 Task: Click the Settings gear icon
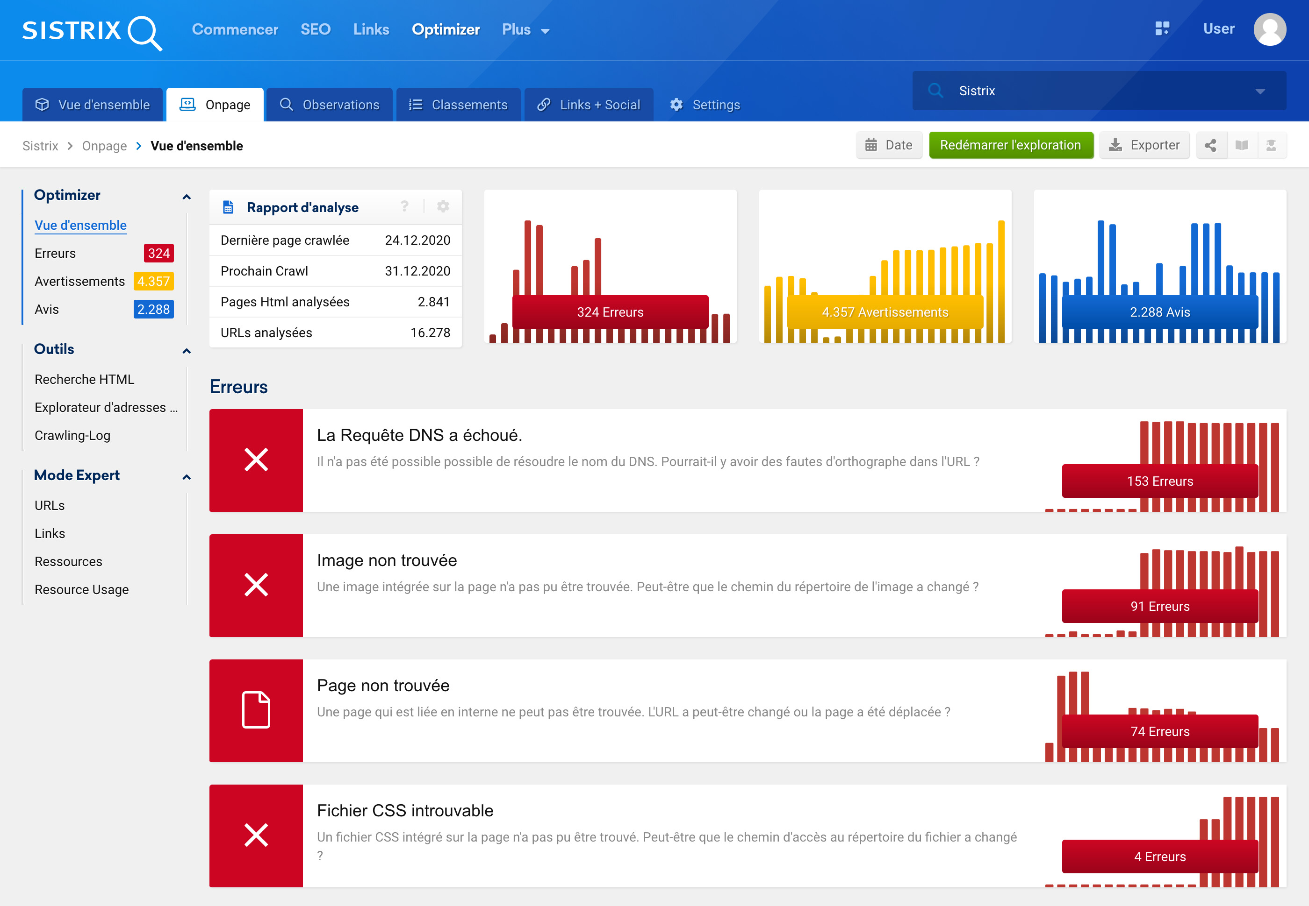[x=676, y=104]
